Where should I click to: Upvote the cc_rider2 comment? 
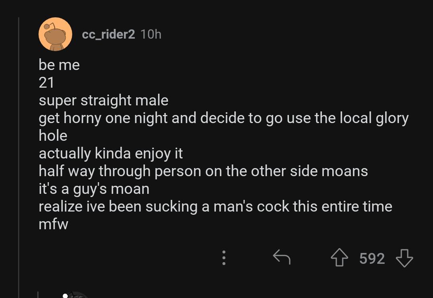339,258
